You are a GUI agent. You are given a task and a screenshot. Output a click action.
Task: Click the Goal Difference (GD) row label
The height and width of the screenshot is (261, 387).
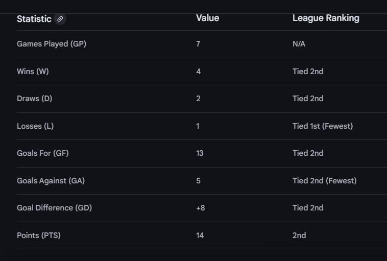[54, 208]
